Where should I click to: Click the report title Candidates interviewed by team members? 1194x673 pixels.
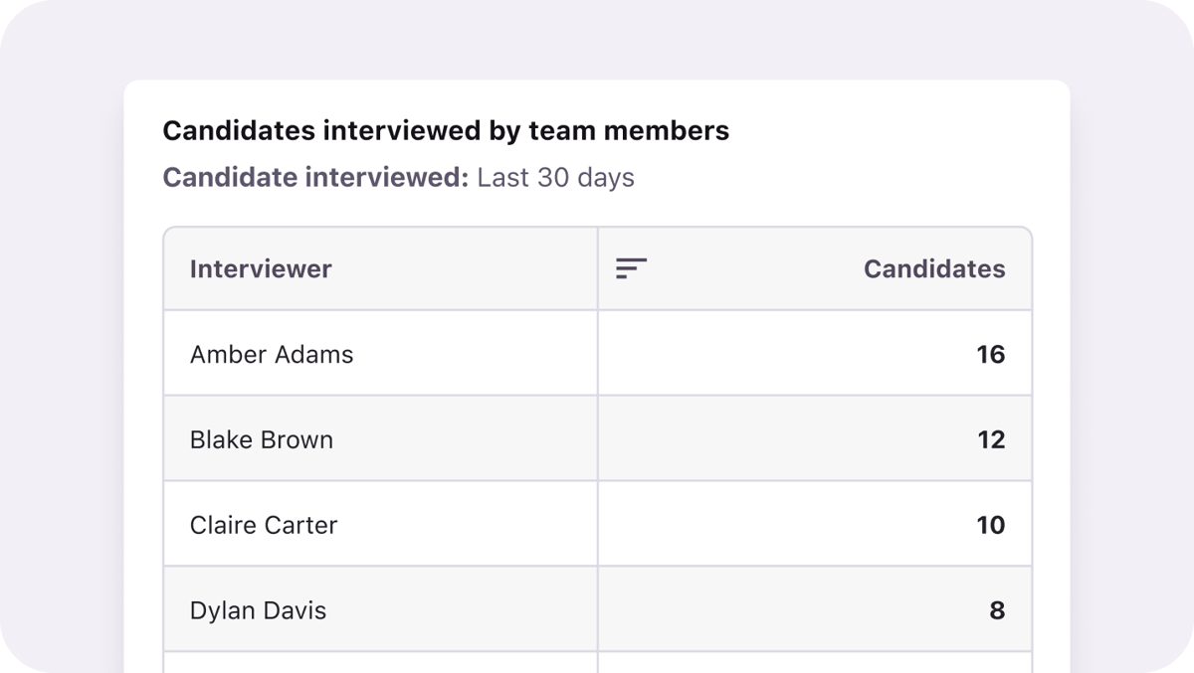tap(446, 130)
